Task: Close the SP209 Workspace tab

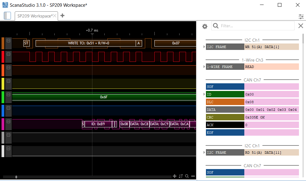Action: click(x=55, y=16)
